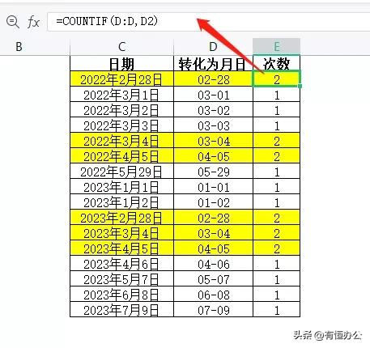Select cell 2022年3月3日
The width and height of the screenshot is (370, 348).
click(121, 125)
